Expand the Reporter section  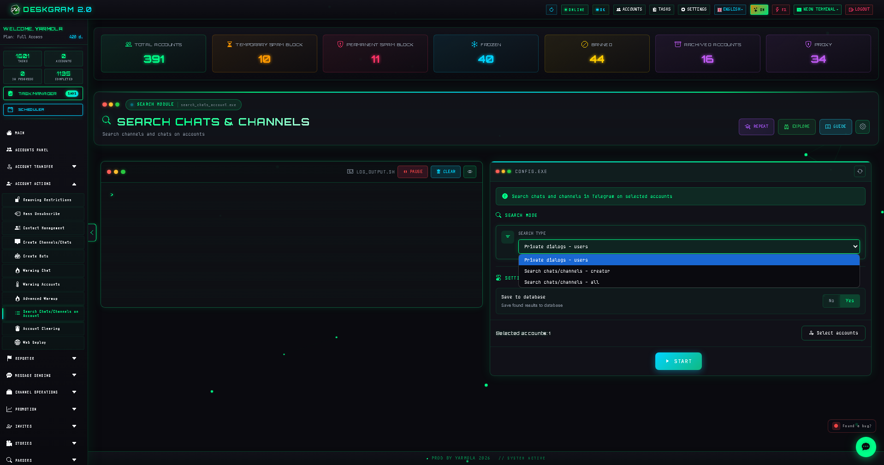click(43, 358)
